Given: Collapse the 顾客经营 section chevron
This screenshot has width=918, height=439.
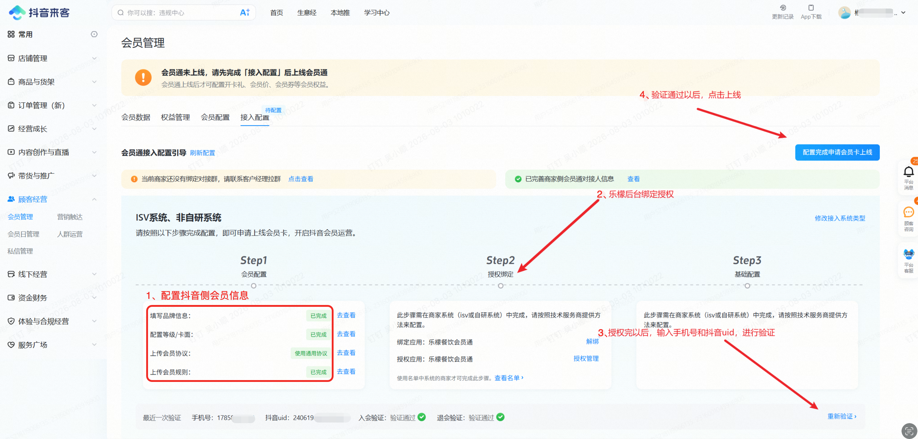Looking at the screenshot, I should click(x=94, y=199).
